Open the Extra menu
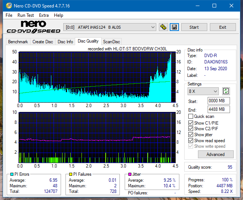This screenshot has height=200, width=243. (x=44, y=15)
